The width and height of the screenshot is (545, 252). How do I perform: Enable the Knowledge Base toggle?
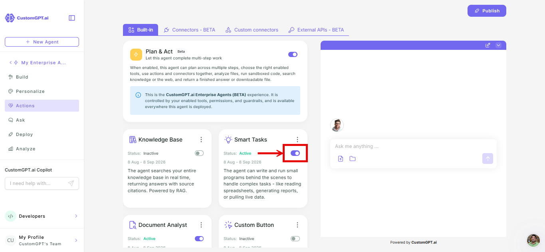tap(199, 153)
